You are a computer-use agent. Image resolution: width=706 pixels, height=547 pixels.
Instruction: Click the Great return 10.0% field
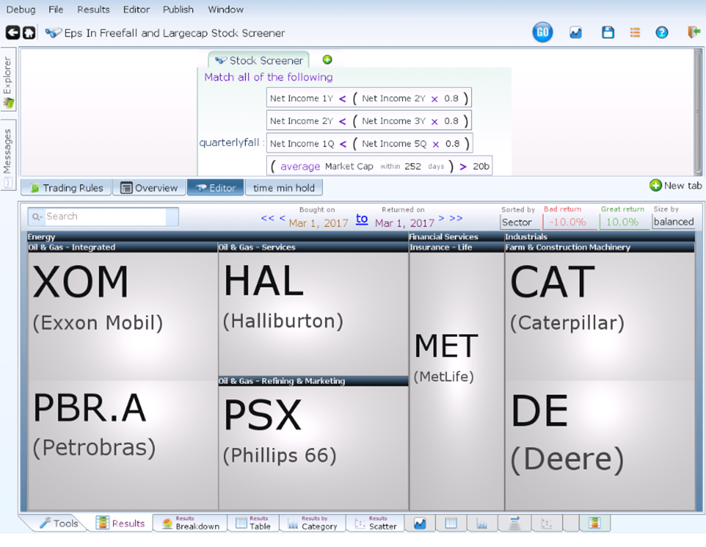tap(624, 222)
